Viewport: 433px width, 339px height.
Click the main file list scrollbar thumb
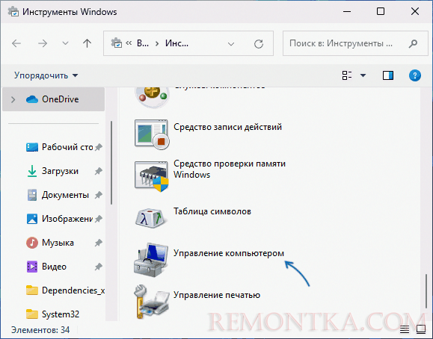coord(426,291)
